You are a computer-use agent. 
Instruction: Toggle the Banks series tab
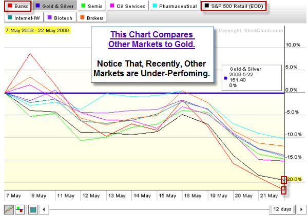17,6
